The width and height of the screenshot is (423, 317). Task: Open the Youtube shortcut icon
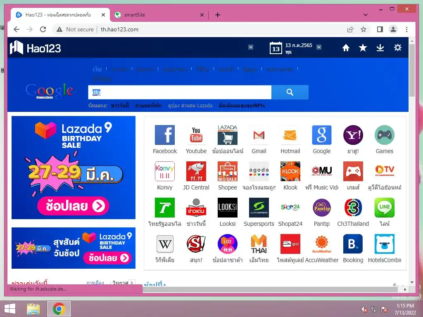click(196, 135)
